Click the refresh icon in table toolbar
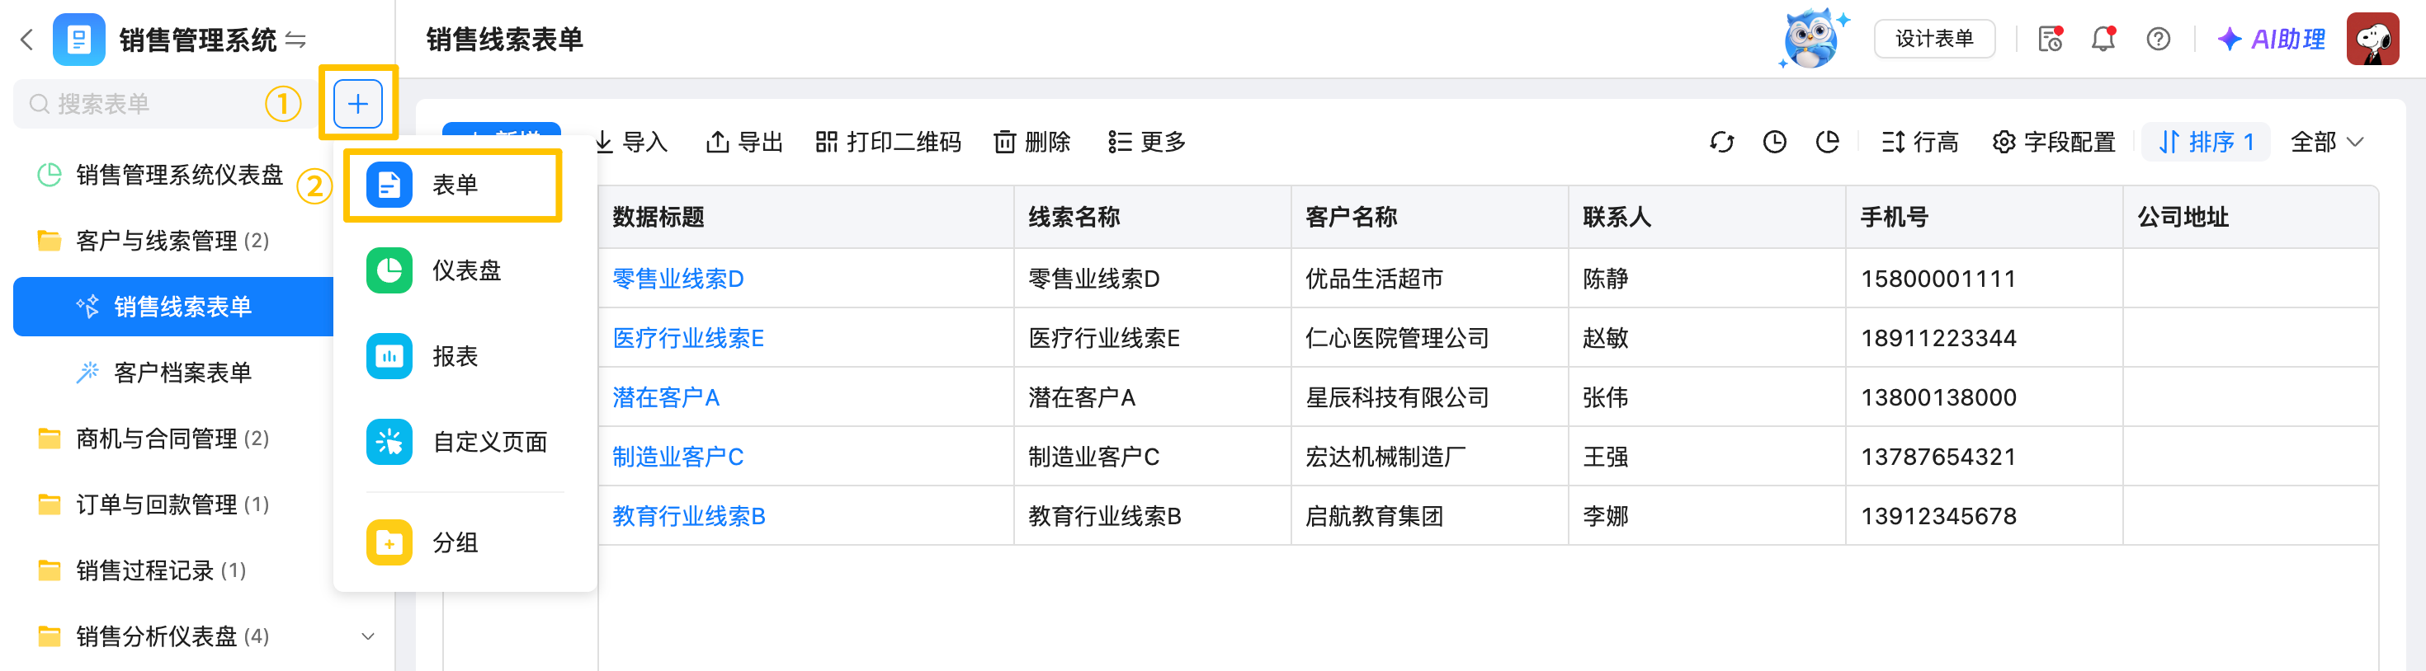This screenshot has width=2426, height=671. [1720, 142]
